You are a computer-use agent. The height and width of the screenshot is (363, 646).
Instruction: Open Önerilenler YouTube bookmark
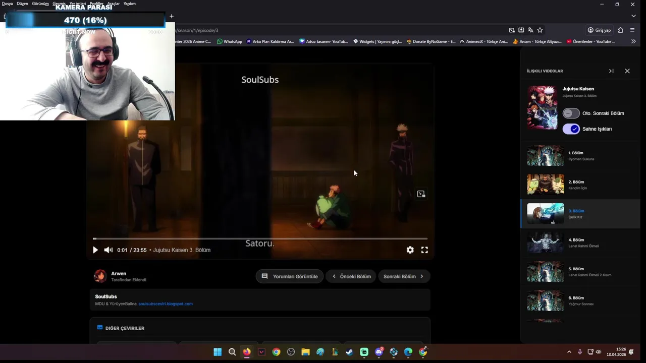pos(591,41)
